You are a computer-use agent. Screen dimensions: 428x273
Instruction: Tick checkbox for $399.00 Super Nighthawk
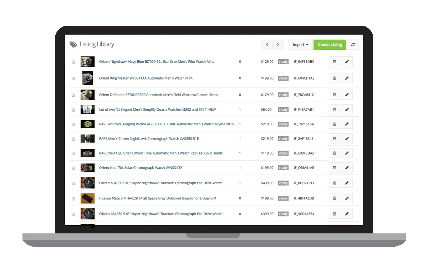[73, 214]
